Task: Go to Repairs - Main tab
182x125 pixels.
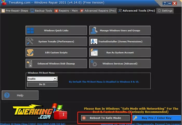Action: point(66,11)
